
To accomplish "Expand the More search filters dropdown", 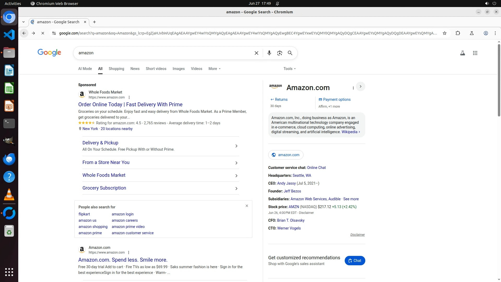I will (214, 69).
